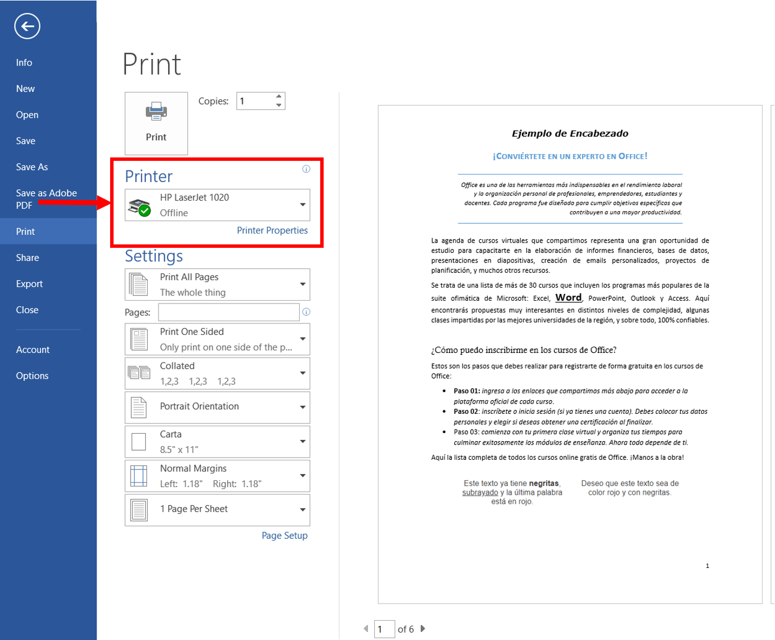Increase the number of copies with up arrow
Image resolution: width=775 pixels, height=640 pixels.
279,97
